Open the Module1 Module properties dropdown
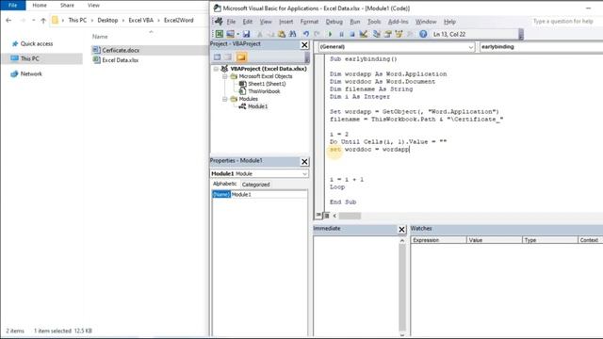 (304, 173)
